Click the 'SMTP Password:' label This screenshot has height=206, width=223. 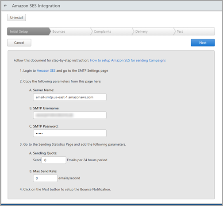click(46, 126)
